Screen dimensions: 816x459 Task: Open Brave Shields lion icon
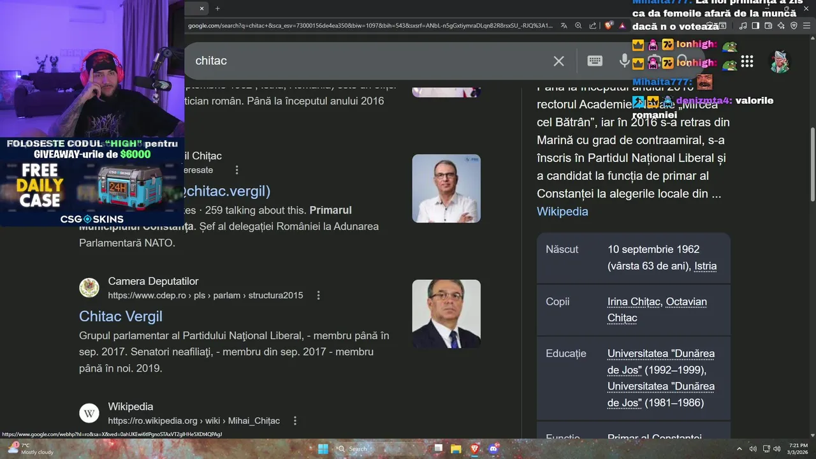[x=609, y=25]
